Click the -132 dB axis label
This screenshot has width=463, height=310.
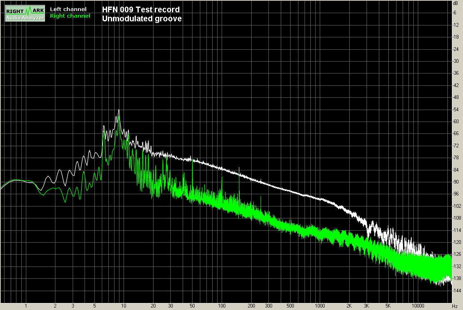click(x=456, y=266)
